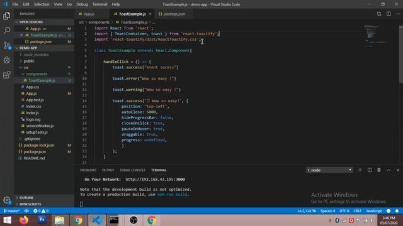This screenshot has height=226, width=403.
Task: Open the terminal selector dropdown showing 1: node
Action: [329, 170]
